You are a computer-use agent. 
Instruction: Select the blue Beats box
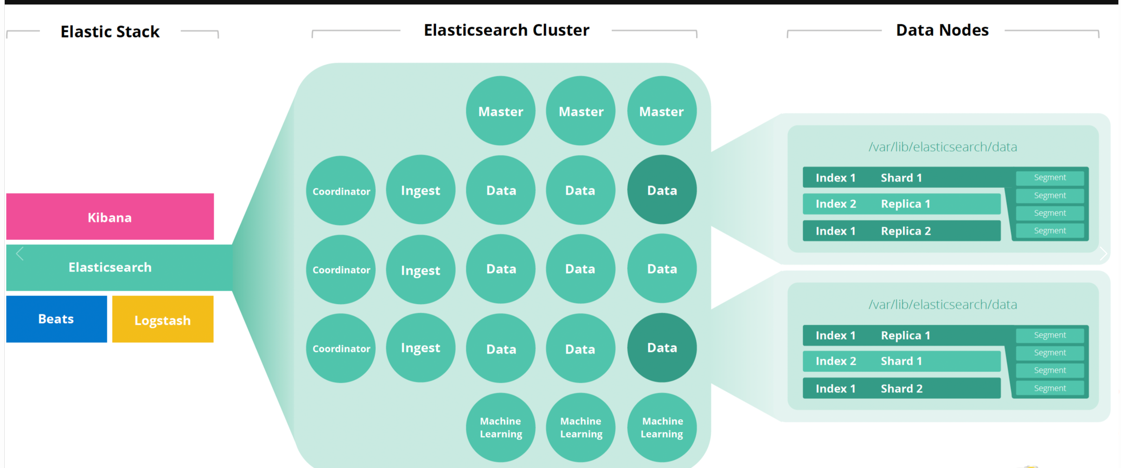pos(57,319)
